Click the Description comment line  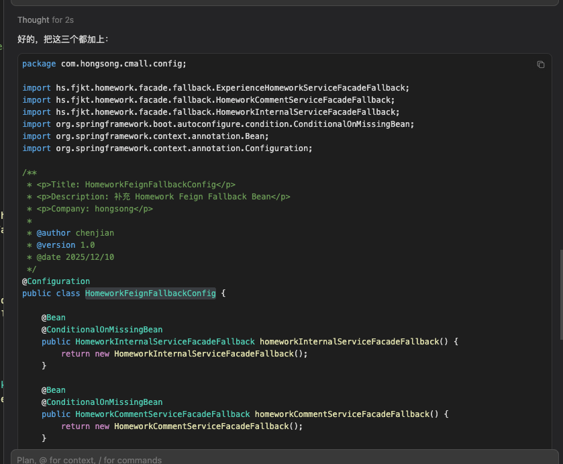[158, 197]
